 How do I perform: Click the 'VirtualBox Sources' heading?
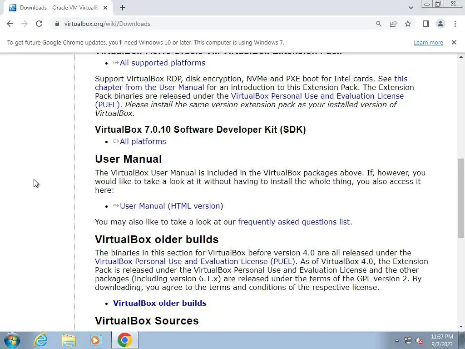coord(147,321)
